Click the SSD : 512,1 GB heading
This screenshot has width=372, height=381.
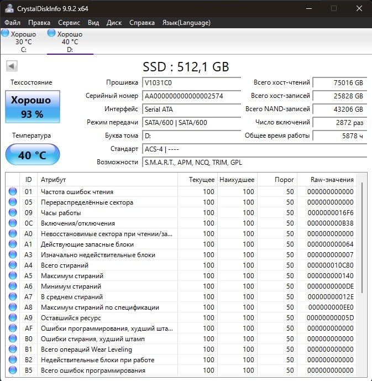coord(186,66)
